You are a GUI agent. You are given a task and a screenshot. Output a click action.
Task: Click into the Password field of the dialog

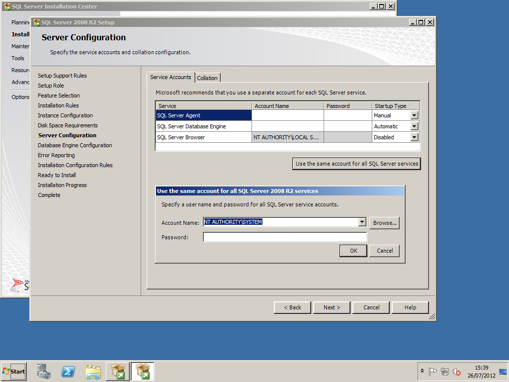click(x=285, y=237)
